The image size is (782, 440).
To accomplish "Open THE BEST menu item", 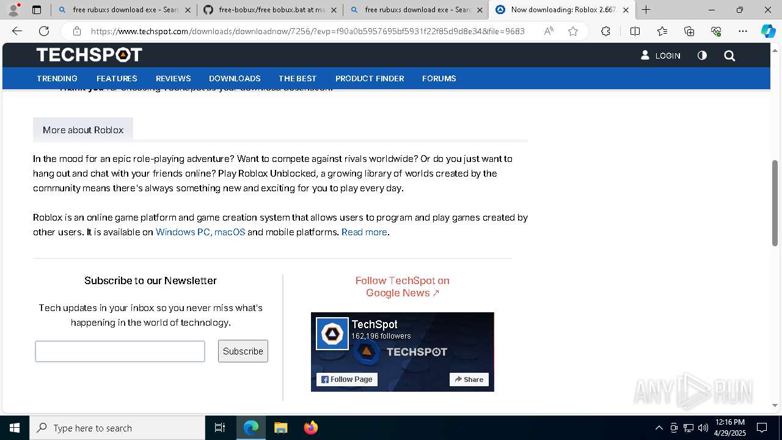I will (298, 78).
